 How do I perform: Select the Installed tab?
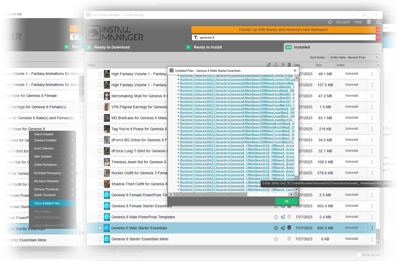click(x=332, y=47)
